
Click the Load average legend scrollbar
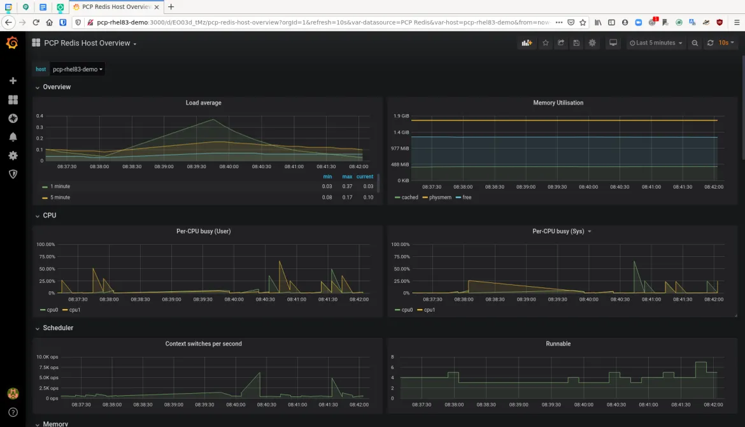click(378, 183)
